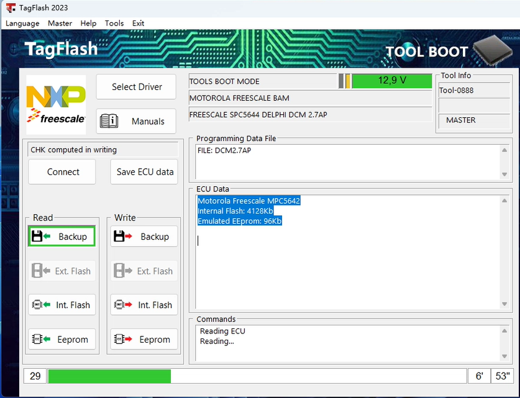Open the Help menu
This screenshot has width=520, height=398.
point(88,23)
